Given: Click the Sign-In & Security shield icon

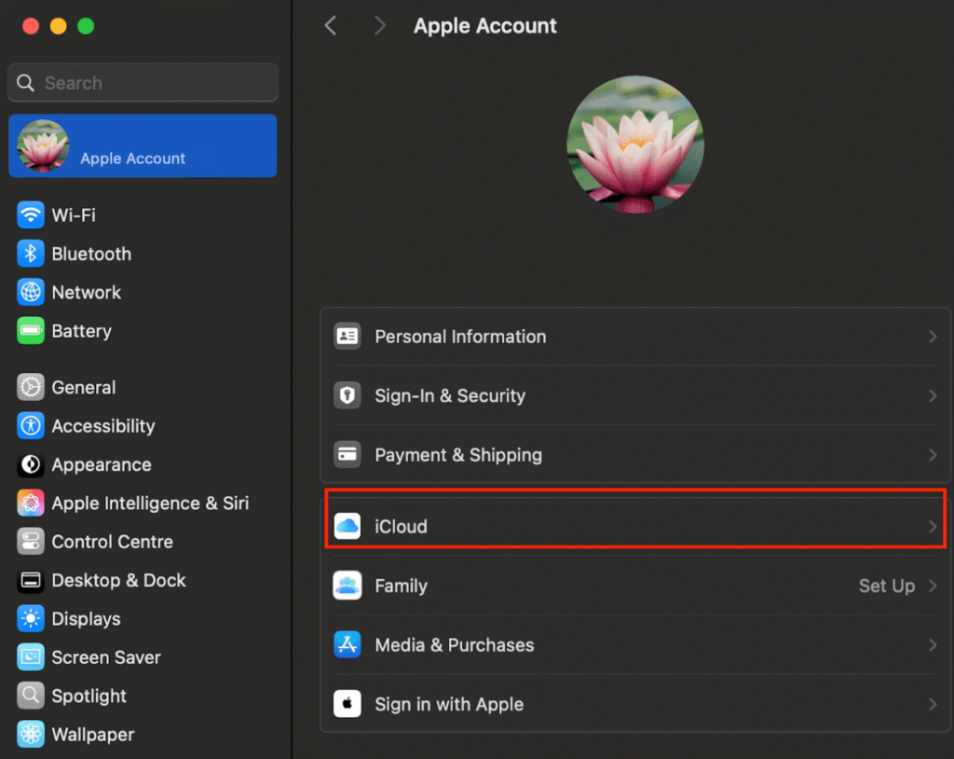Looking at the screenshot, I should (x=348, y=395).
